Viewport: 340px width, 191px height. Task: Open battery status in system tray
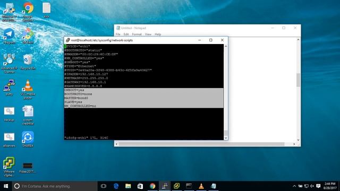click(300, 186)
